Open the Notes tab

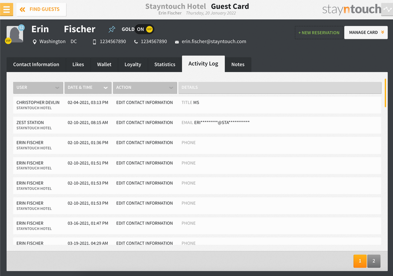pos(238,64)
